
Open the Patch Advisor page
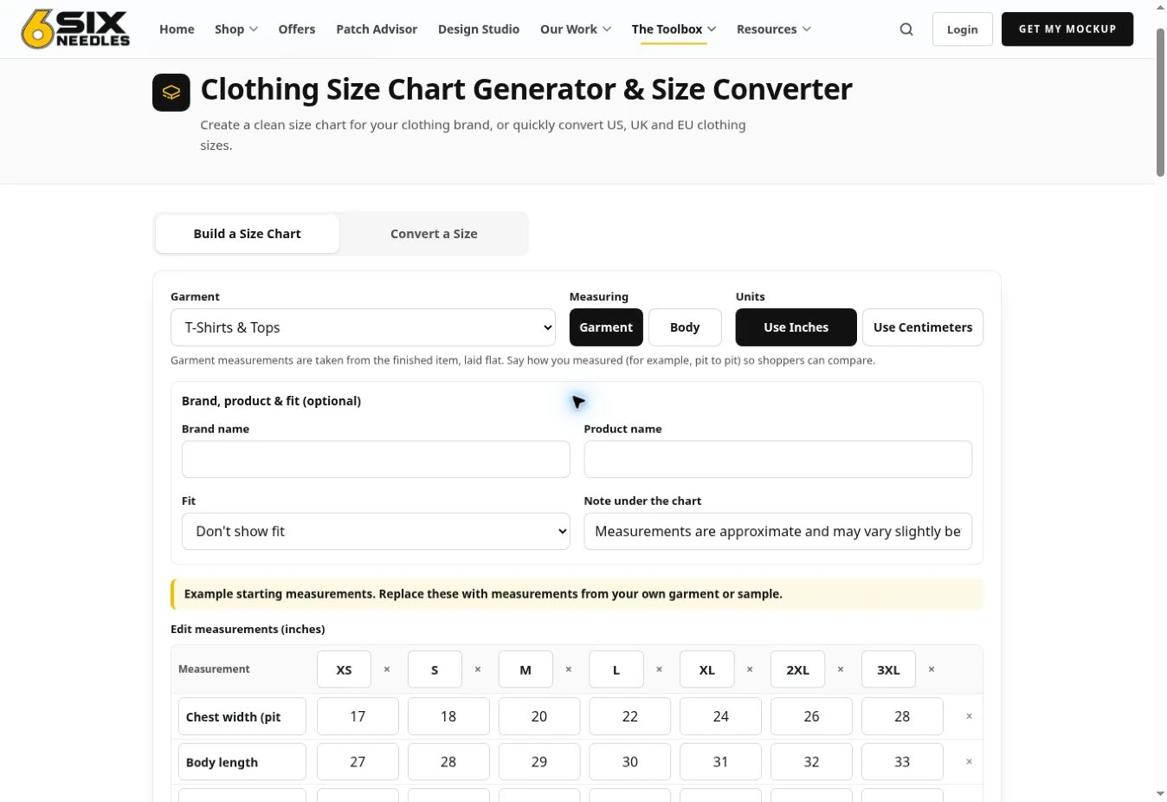(377, 29)
